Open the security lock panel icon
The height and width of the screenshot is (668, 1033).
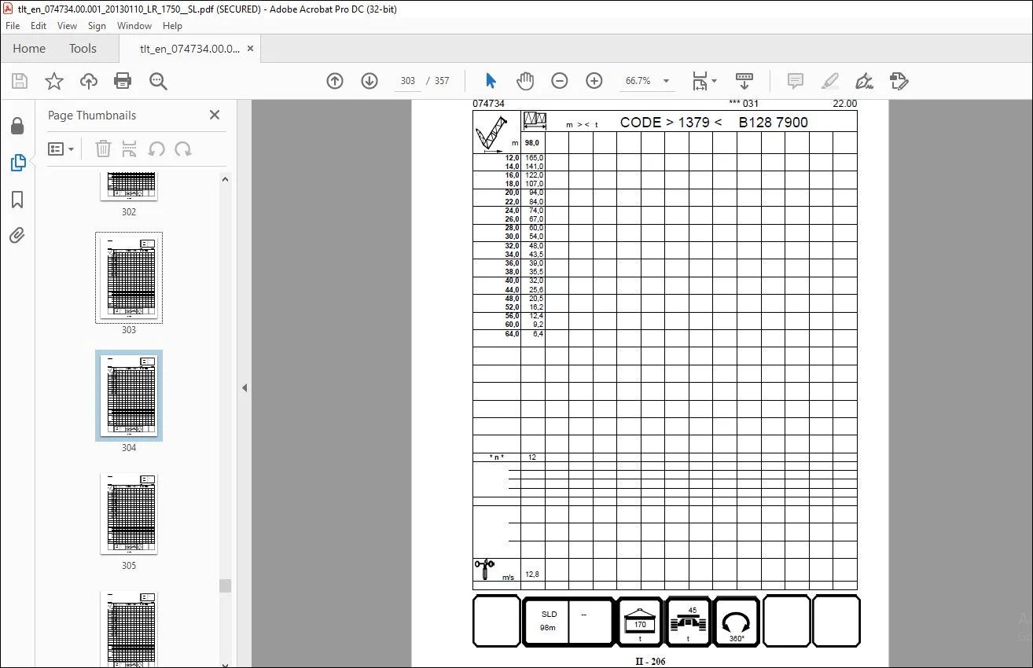(17, 126)
